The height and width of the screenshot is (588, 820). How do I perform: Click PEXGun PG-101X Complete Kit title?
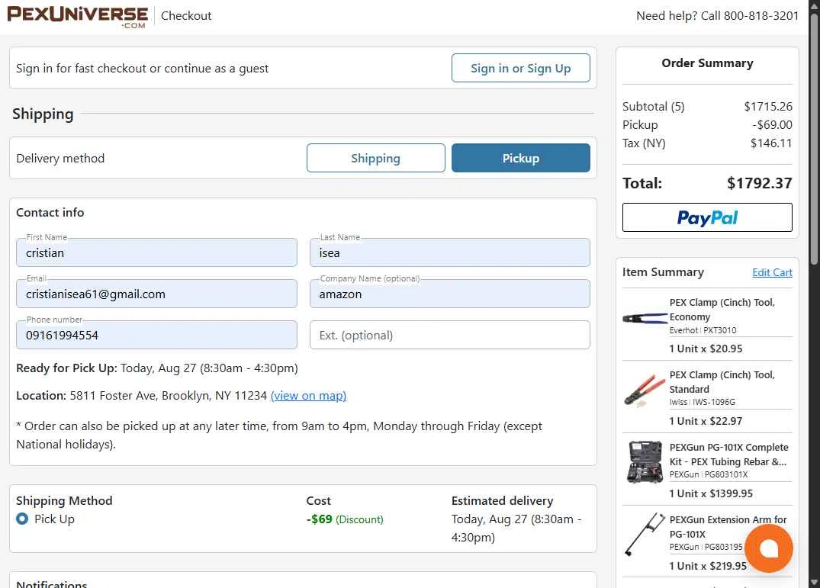tap(728, 455)
